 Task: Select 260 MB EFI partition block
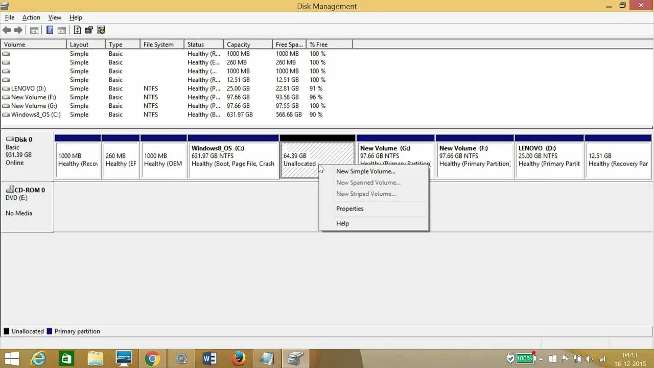[x=121, y=156]
